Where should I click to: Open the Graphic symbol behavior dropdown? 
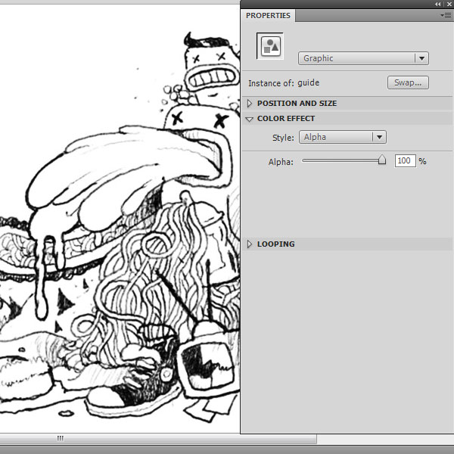click(363, 58)
